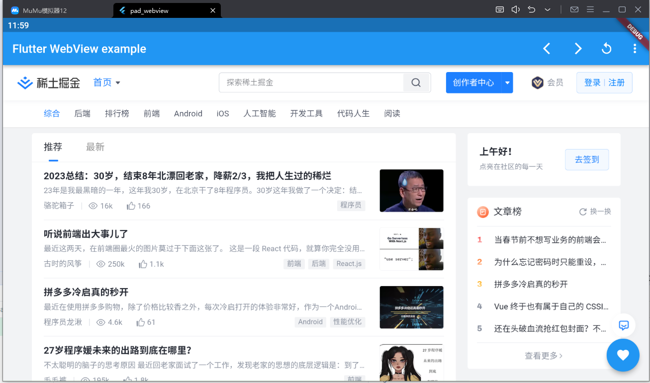Open article 听说前端出大事儿了
The width and height of the screenshot is (650, 383).
click(x=86, y=234)
